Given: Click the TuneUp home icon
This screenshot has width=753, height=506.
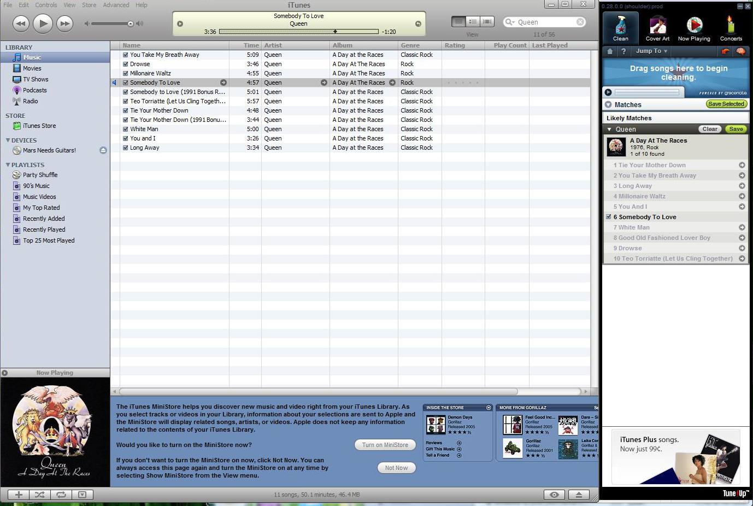Looking at the screenshot, I should 610,51.
